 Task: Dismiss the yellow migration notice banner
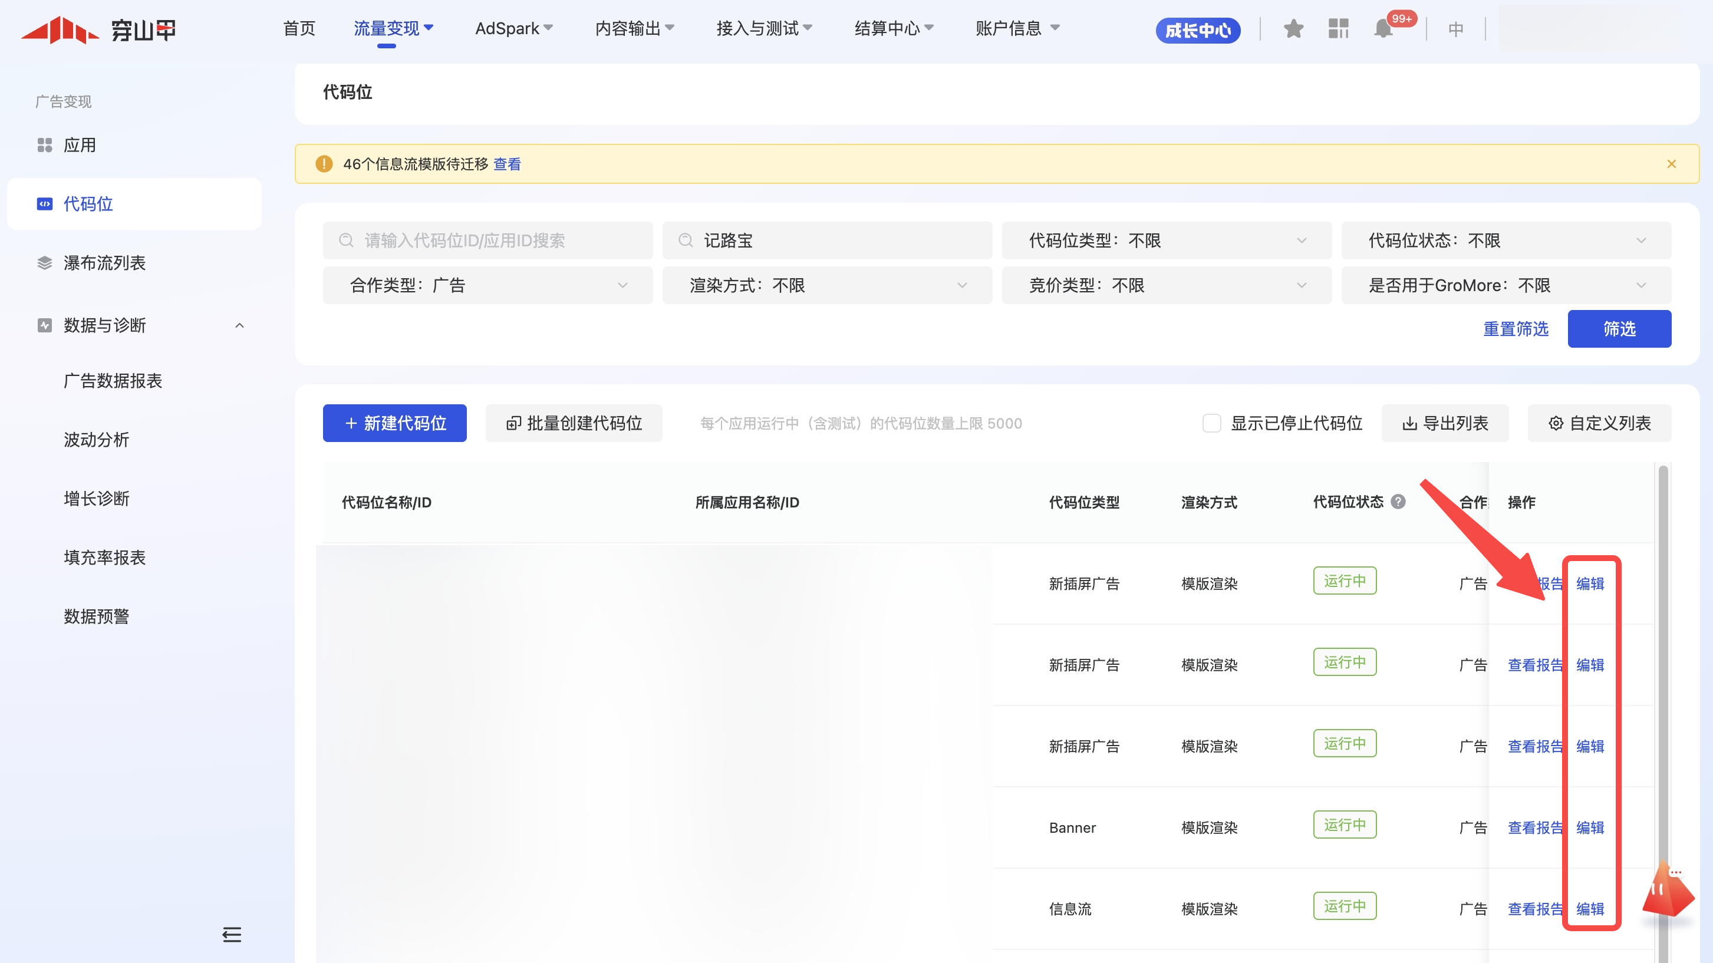[x=1671, y=164]
